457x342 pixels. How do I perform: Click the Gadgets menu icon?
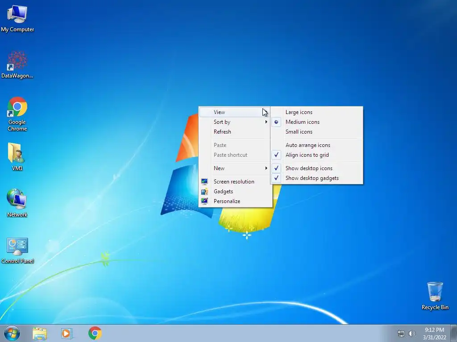tap(204, 191)
